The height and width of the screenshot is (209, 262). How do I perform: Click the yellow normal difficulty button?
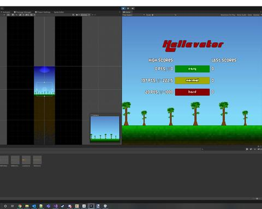coord(192,81)
